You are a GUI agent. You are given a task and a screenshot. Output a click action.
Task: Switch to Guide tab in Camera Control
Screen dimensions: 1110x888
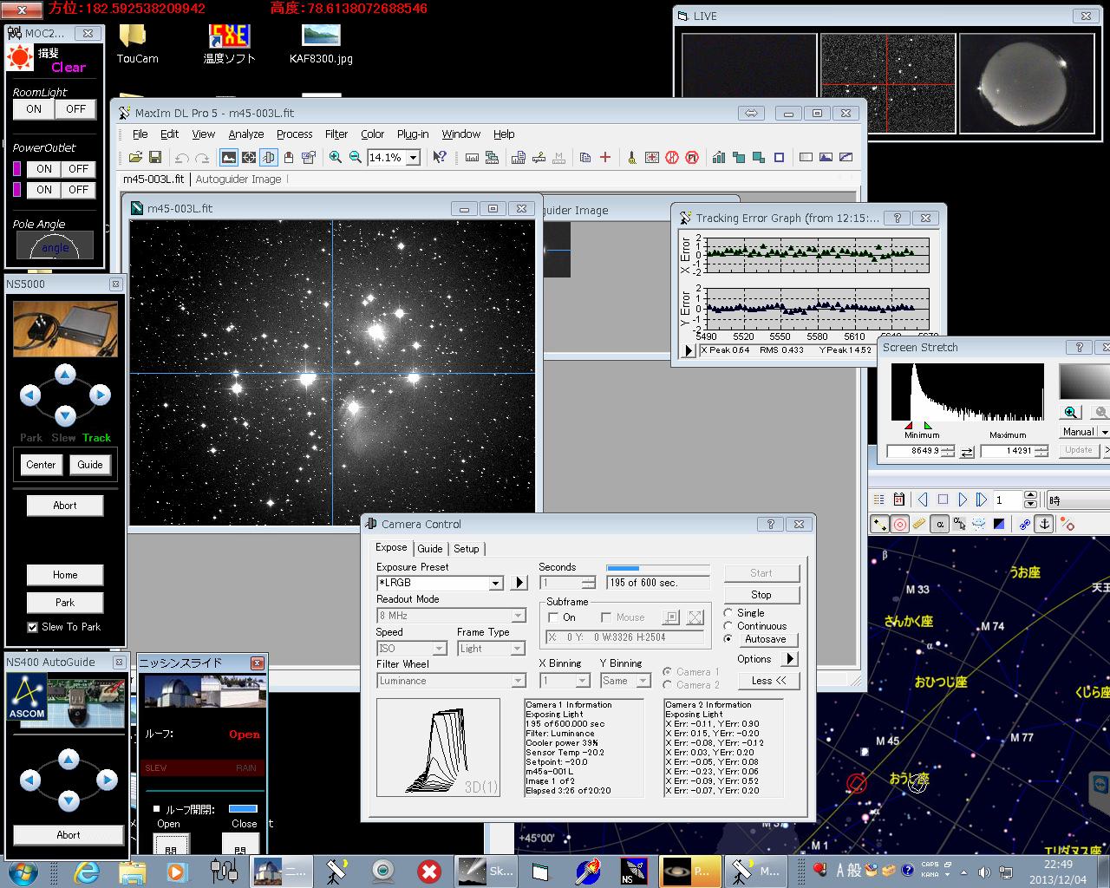430,549
